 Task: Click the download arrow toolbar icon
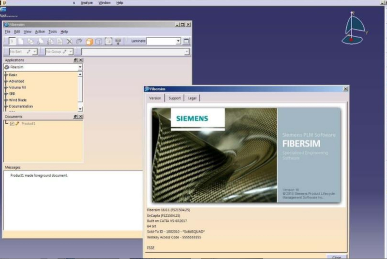pyautogui.click(x=118, y=41)
